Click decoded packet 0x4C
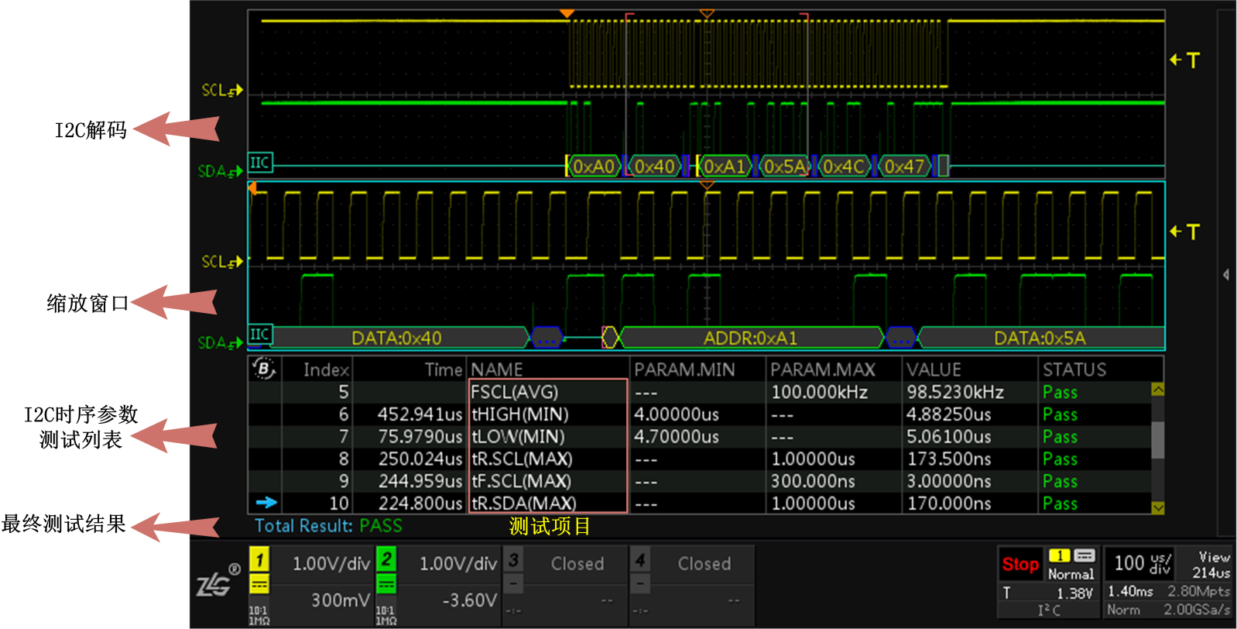Image resolution: width=1237 pixels, height=629 pixels. coord(844,167)
